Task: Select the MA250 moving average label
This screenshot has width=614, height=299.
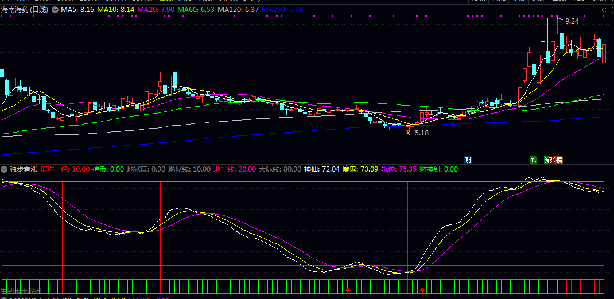Action: (282, 10)
